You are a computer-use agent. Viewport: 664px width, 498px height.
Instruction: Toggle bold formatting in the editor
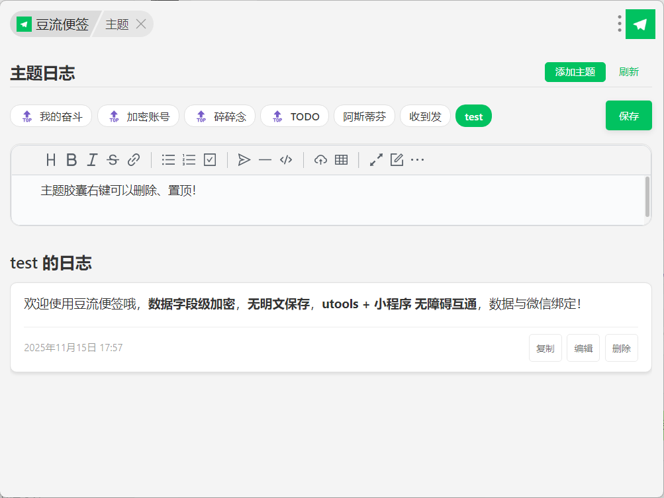pyautogui.click(x=71, y=159)
